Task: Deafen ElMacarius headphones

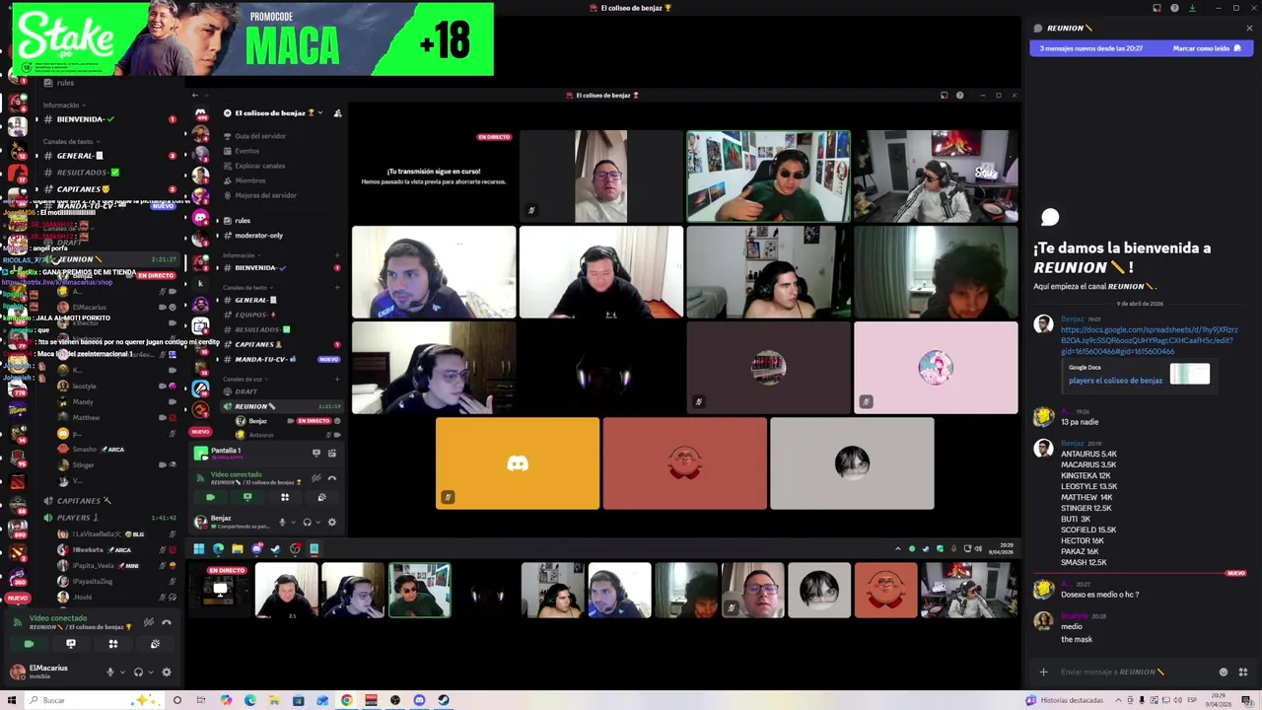Action: (x=138, y=672)
